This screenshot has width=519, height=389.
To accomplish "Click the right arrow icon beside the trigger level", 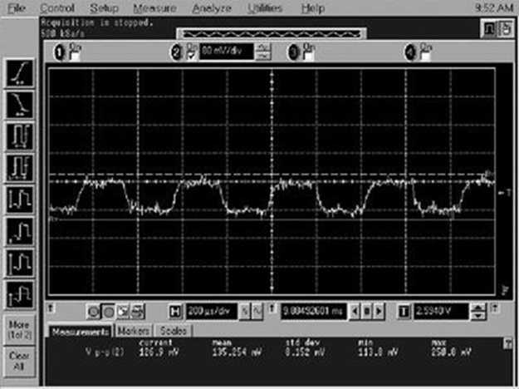I will (x=495, y=308).
